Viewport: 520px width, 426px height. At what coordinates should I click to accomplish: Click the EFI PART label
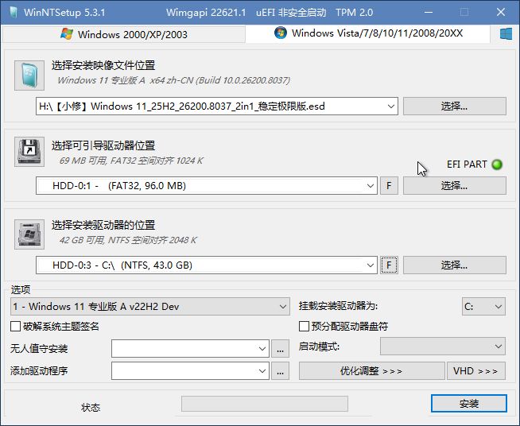pos(467,165)
